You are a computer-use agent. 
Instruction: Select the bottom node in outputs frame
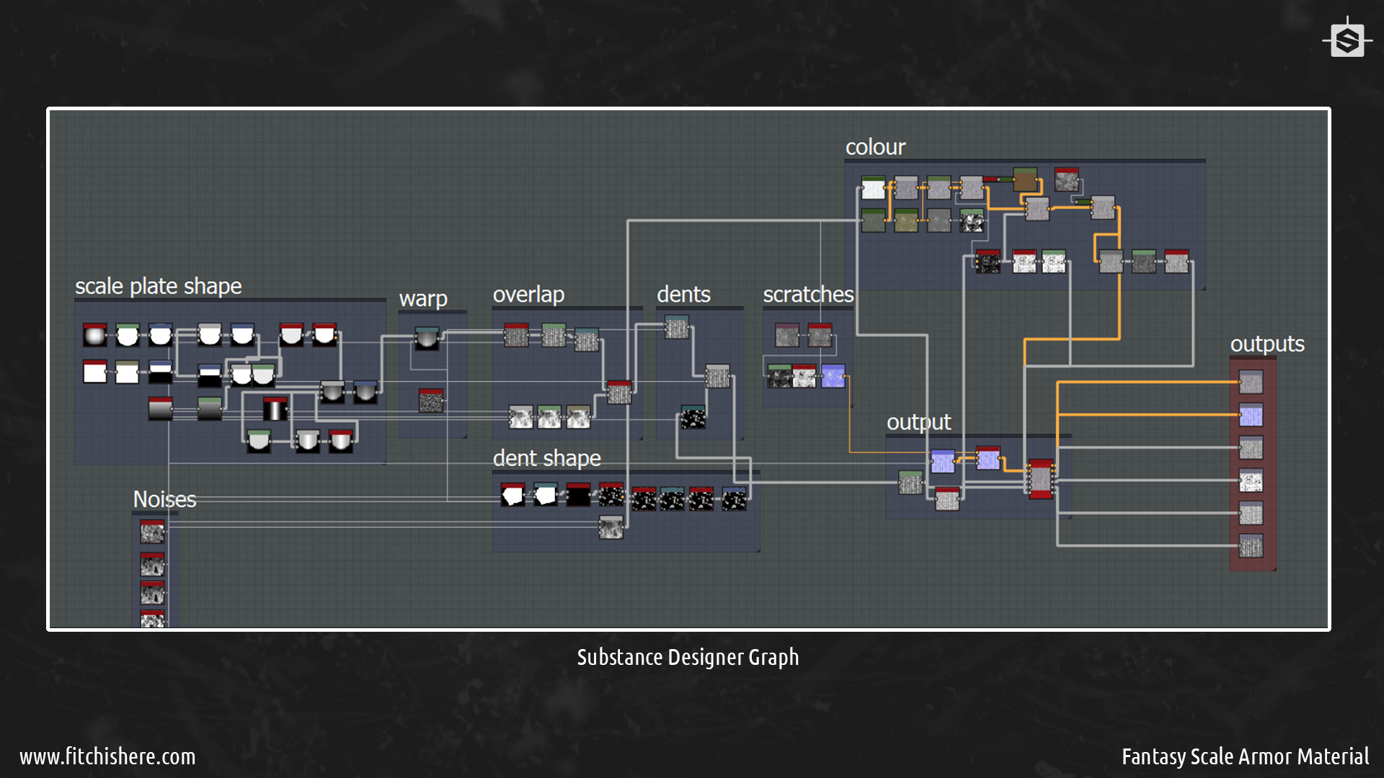click(1251, 546)
